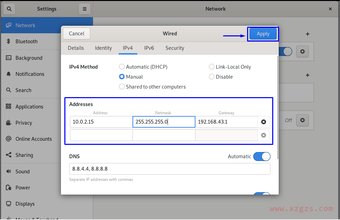Viewport: 340px width, 220px height.
Task: Cancel the wired network dialog
Action: 76,34
